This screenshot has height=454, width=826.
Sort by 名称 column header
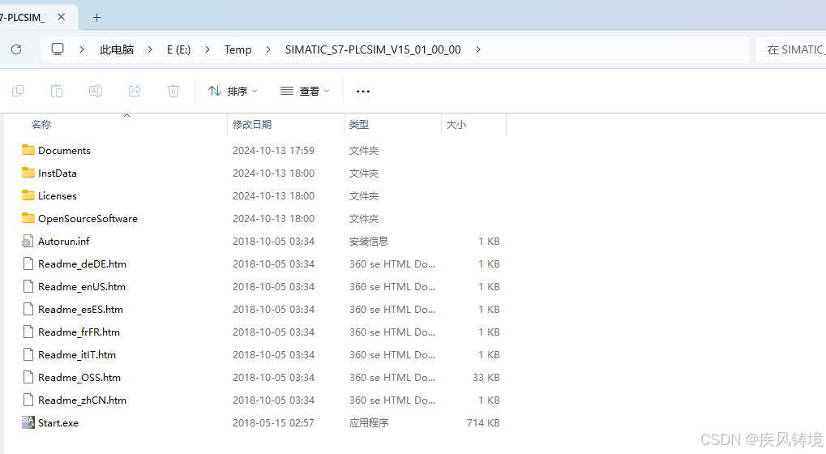coord(41,124)
